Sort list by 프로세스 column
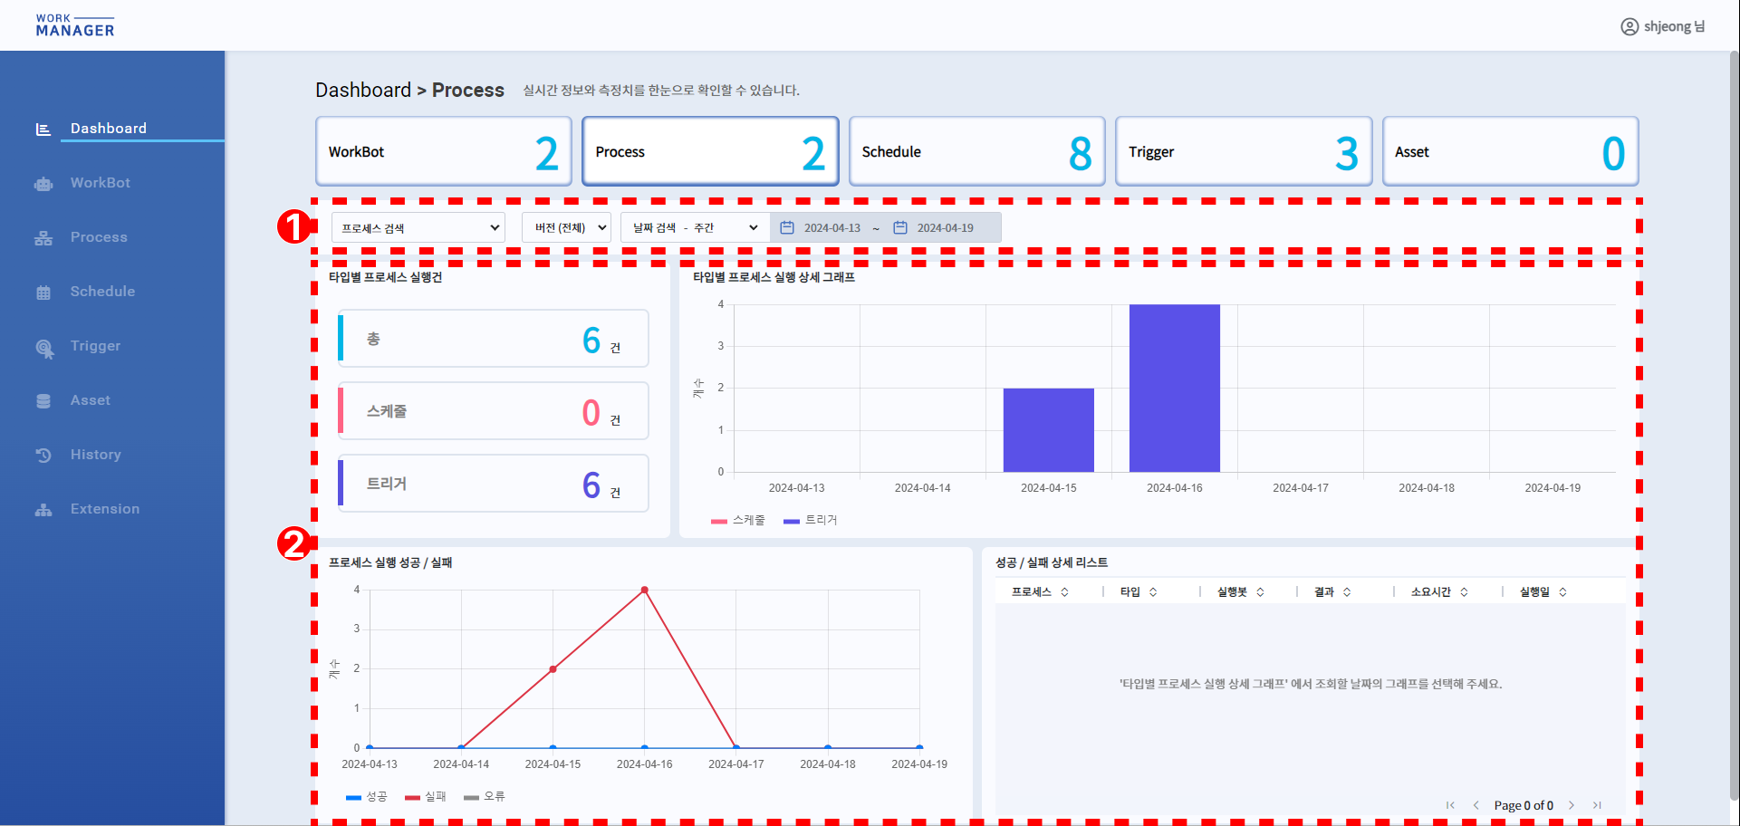Screen dimensions: 1740x826 click(1064, 592)
